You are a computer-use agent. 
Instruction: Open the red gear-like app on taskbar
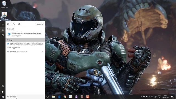[82, 97]
